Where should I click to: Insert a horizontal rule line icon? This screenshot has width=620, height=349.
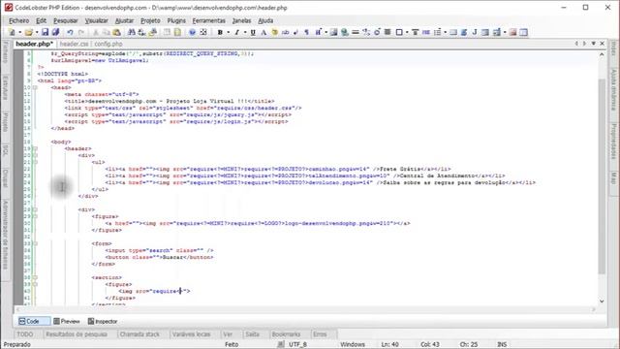pyautogui.click(x=356, y=32)
